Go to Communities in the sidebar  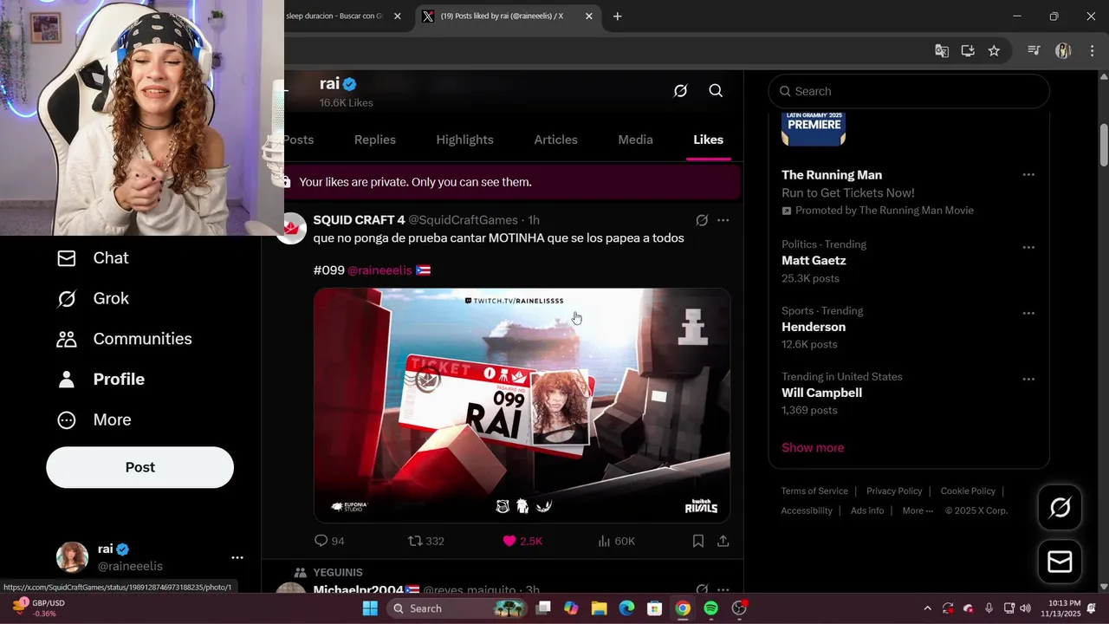coord(124,339)
